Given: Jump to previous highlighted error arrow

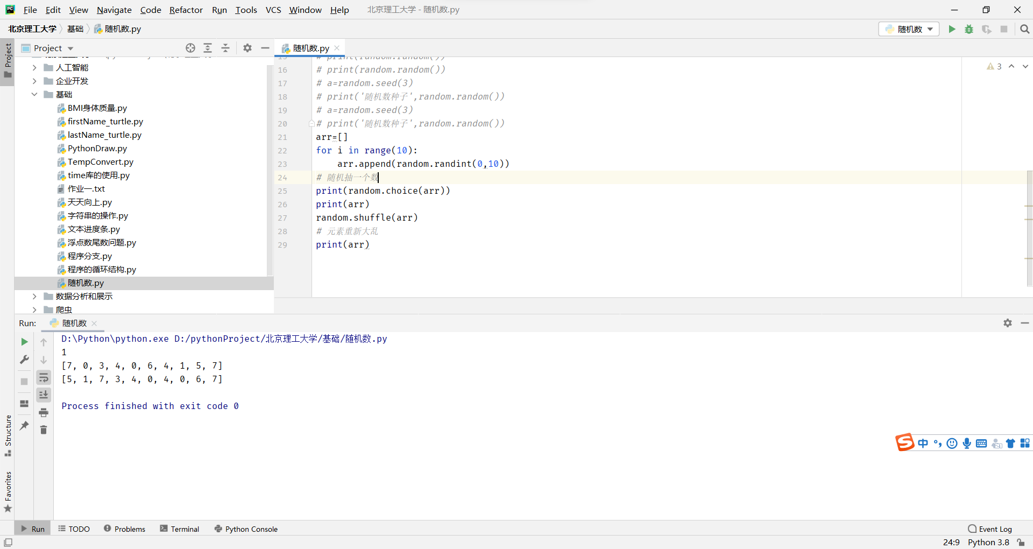Looking at the screenshot, I should (x=1011, y=66).
